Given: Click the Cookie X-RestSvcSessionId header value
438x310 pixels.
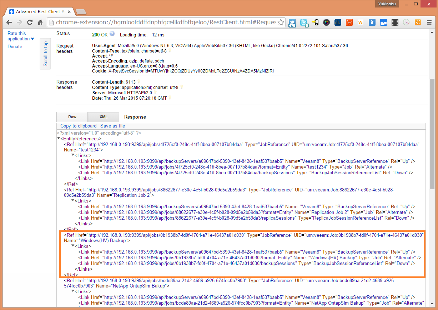Looking at the screenshot, I should (x=191, y=71).
